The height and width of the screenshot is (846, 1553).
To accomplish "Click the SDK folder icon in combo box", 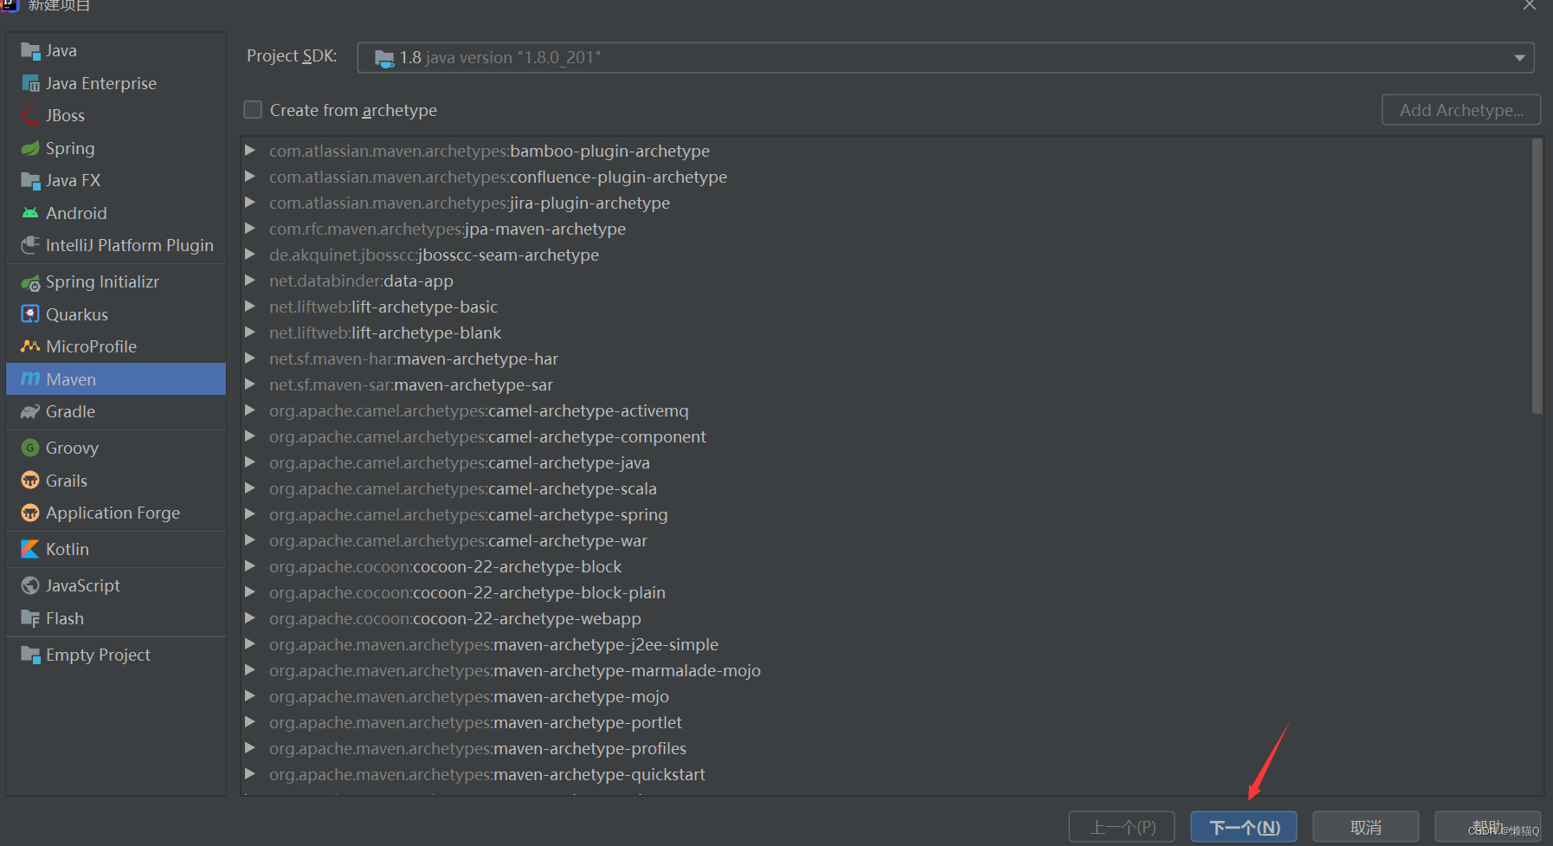I will [384, 58].
